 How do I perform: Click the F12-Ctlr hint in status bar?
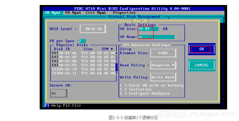coord(72,105)
